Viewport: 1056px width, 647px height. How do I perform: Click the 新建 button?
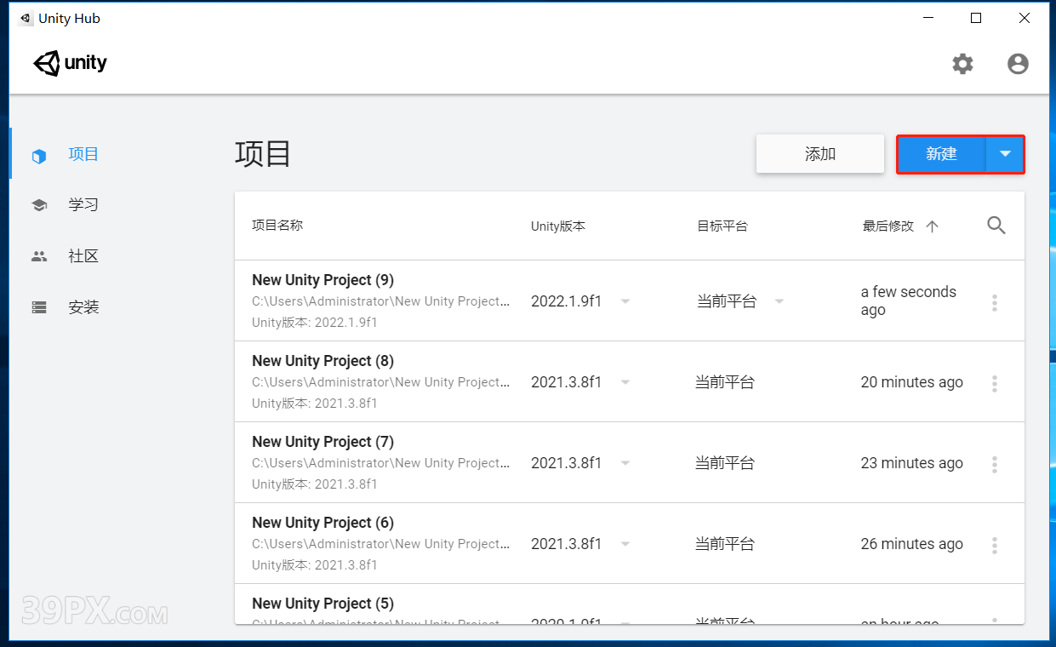[941, 154]
